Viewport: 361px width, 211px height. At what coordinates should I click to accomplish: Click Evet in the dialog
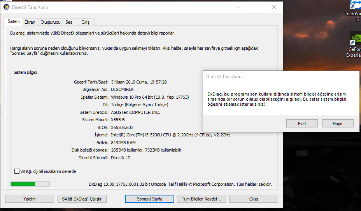point(302,124)
